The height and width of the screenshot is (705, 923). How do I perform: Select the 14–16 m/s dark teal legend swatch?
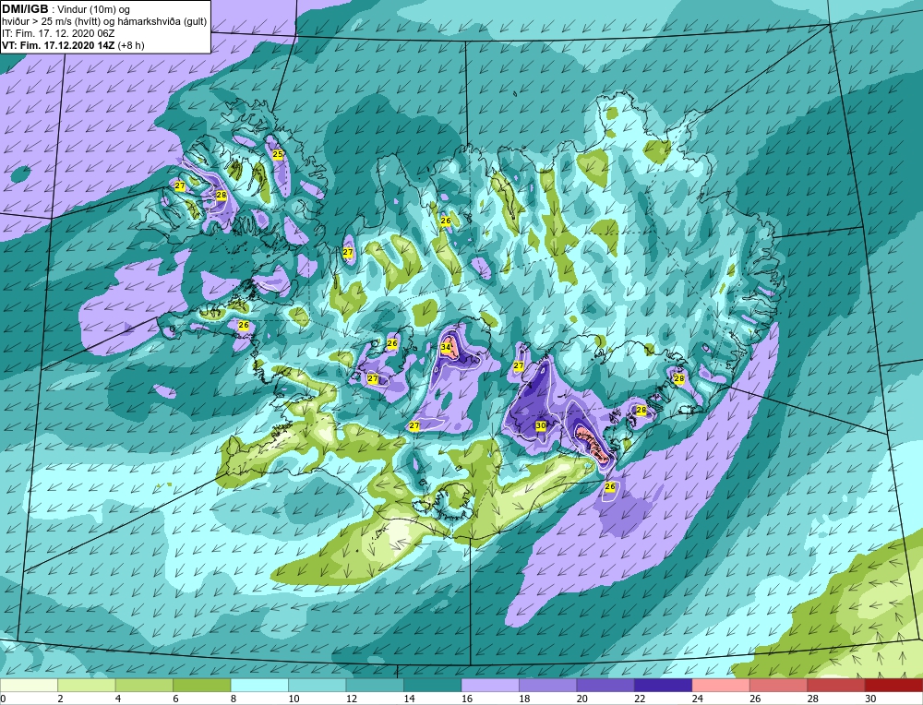(433, 686)
